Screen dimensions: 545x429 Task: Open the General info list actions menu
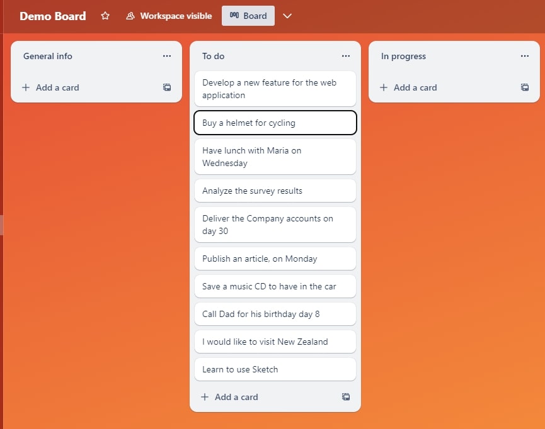coord(167,56)
